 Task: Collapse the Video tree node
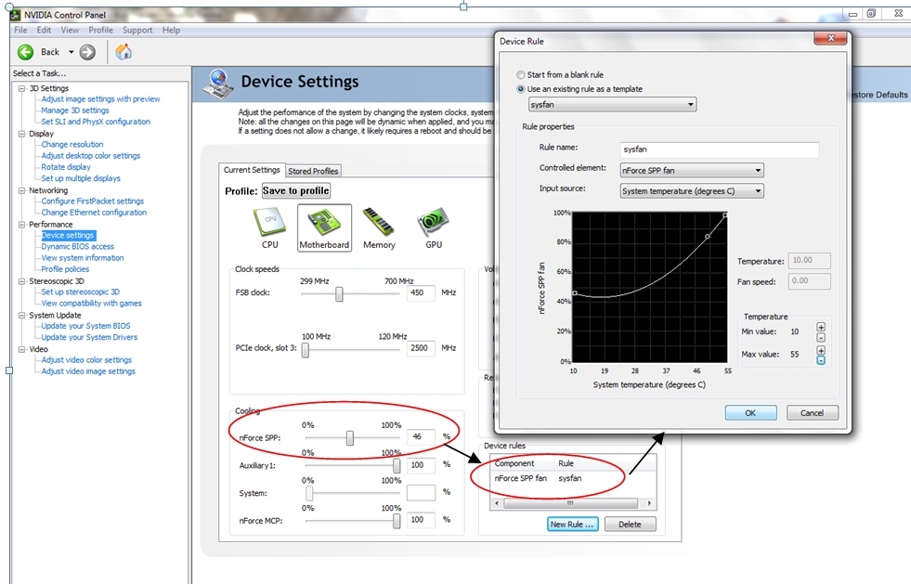click(22, 349)
